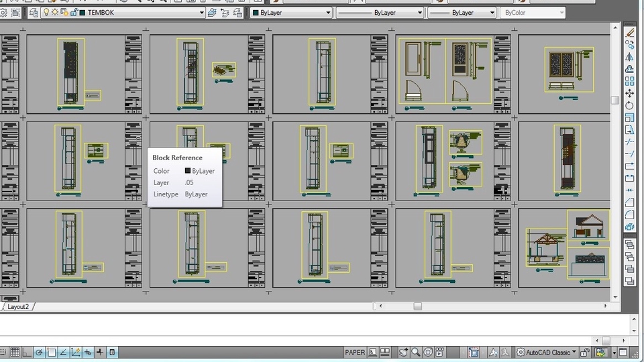Select the Explode tool
644x362 pixels.
pyautogui.click(x=630, y=227)
